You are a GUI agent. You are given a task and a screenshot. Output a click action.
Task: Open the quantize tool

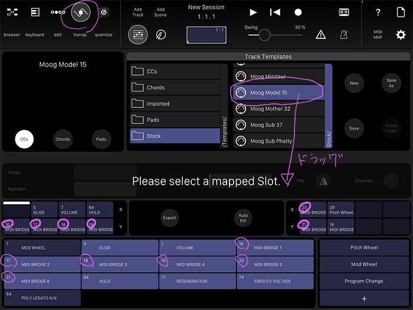(x=104, y=12)
